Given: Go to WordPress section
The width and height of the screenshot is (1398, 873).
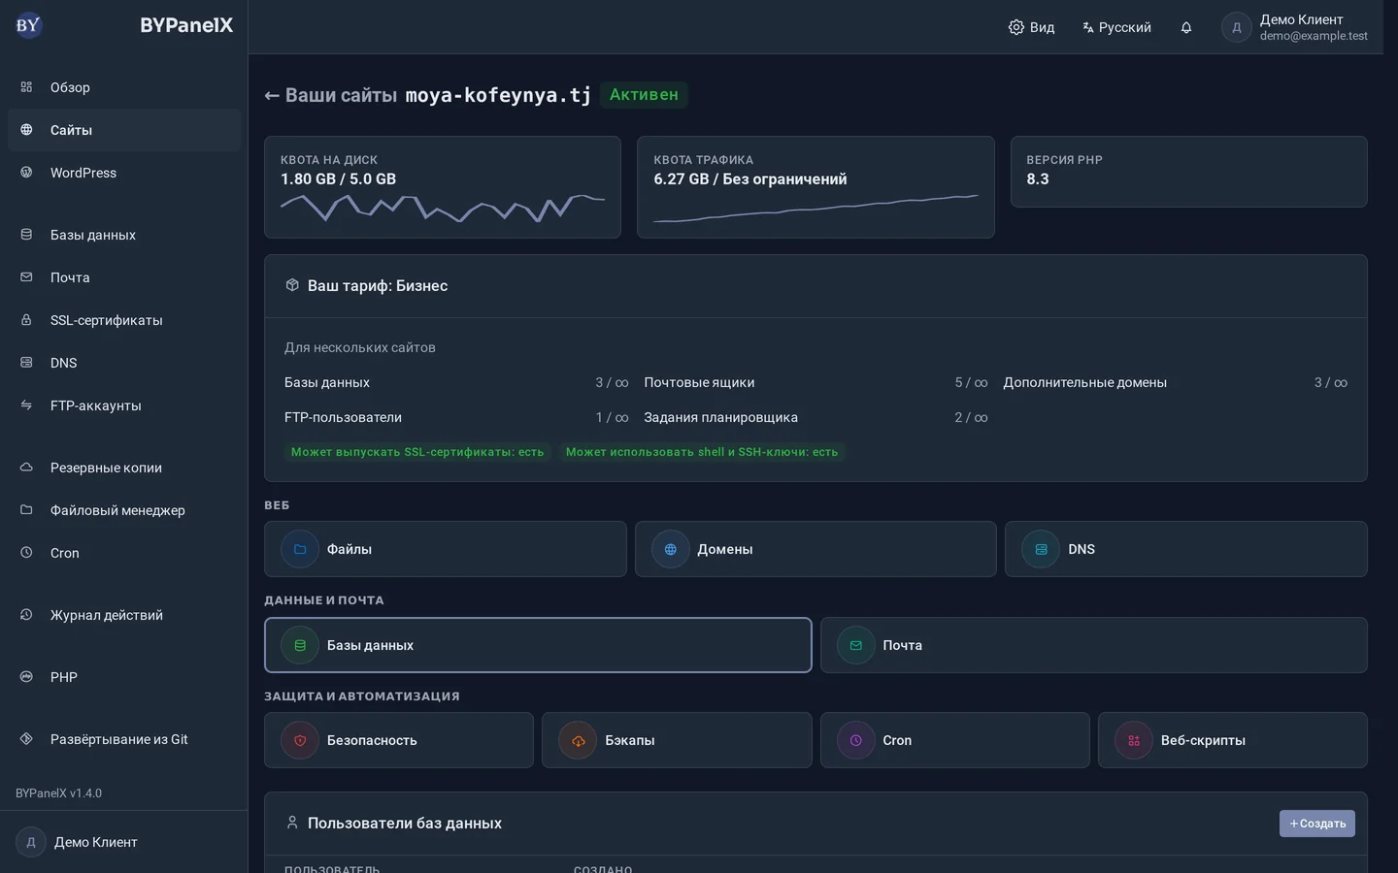Looking at the screenshot, I should click(124, 173).
